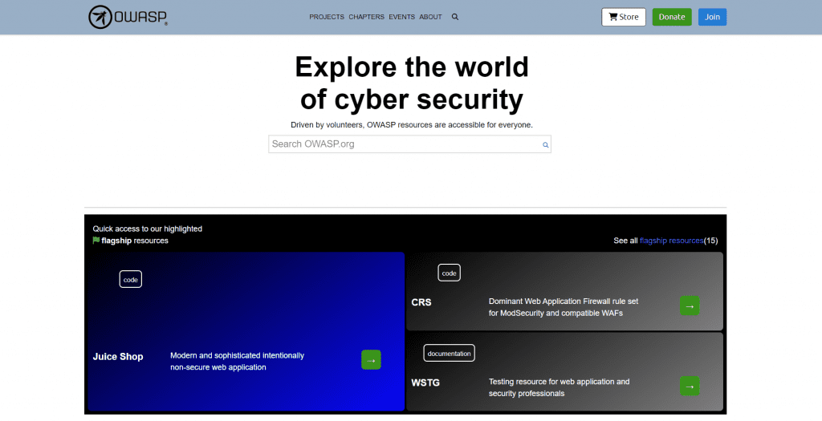This screenshot has height=421, width=822.
Task: Select the CRS title
Action: 421,302
